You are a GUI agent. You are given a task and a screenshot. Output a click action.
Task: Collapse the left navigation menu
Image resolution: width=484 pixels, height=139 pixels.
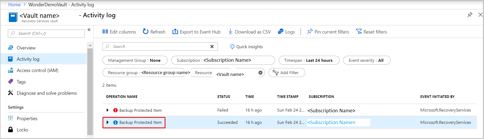coord(89,30)
